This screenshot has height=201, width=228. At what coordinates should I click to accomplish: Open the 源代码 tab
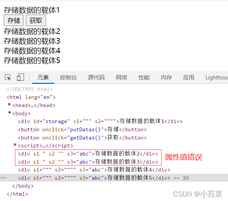pyautogui.click(x=96, y=77)
